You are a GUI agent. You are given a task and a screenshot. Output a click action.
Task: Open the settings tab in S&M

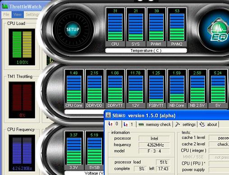point(185,124)
